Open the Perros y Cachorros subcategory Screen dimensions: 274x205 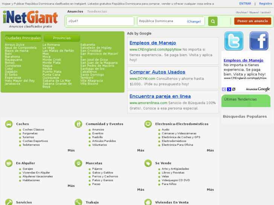click(105, 176)
